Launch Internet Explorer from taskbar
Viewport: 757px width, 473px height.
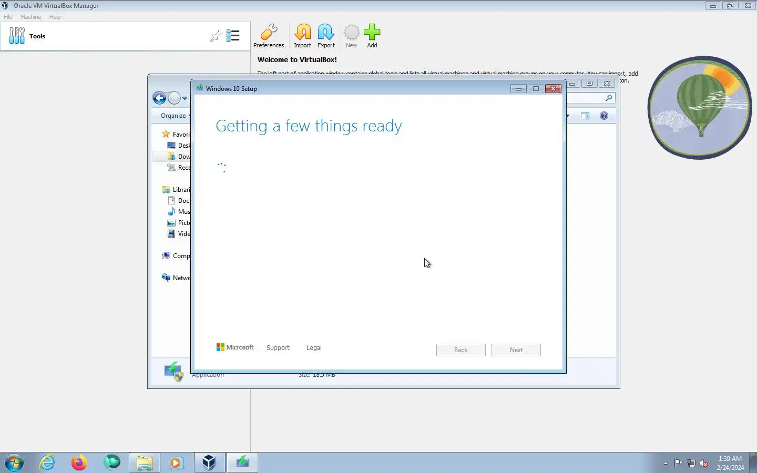tap(47, 463)
